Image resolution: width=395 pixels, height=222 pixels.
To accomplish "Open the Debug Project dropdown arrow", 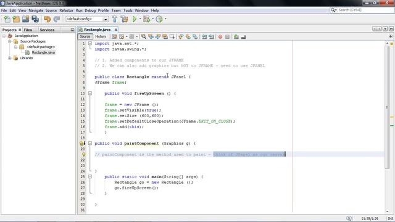I will [152, 19].
